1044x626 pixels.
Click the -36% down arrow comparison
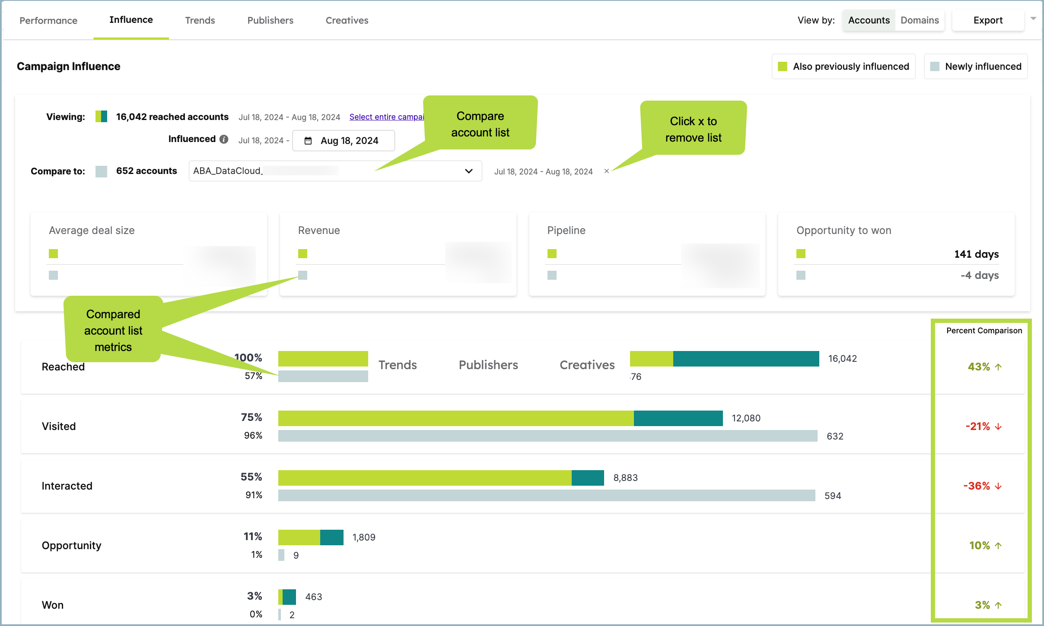983,486
